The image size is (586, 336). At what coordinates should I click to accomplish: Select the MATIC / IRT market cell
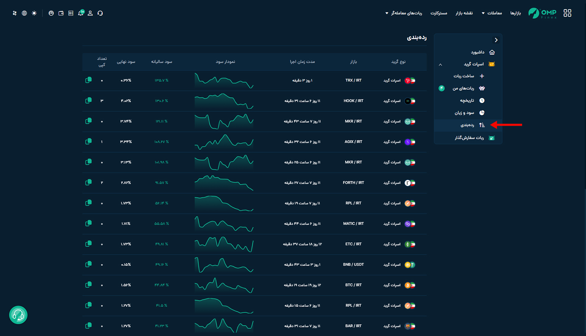tap(353, 224)
